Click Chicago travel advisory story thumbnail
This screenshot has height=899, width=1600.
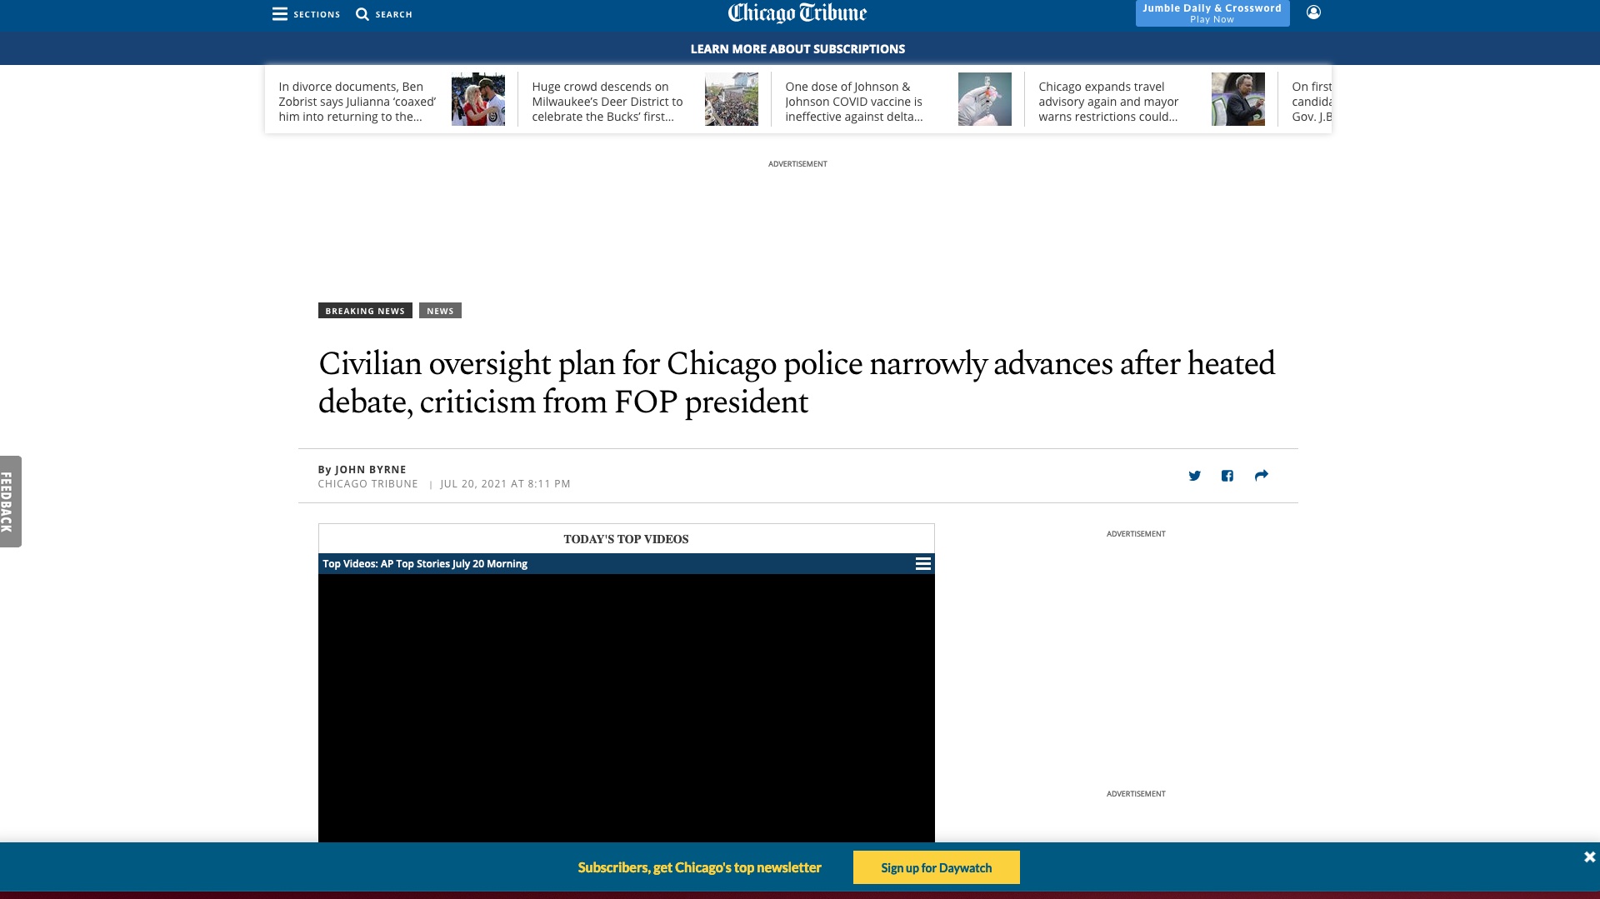tap(1237, 99)
